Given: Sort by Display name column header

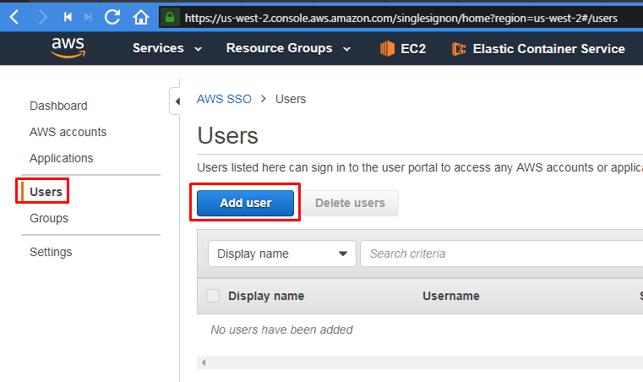Looking at the screenshot, I should tap(266, 296).
